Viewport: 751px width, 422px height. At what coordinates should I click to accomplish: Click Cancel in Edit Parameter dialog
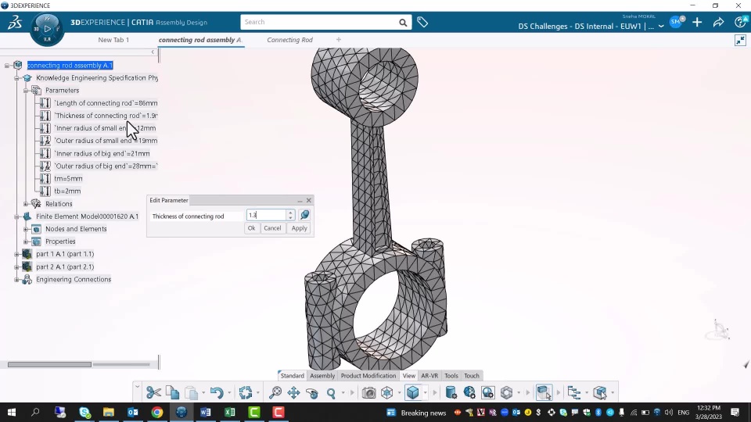272,228
